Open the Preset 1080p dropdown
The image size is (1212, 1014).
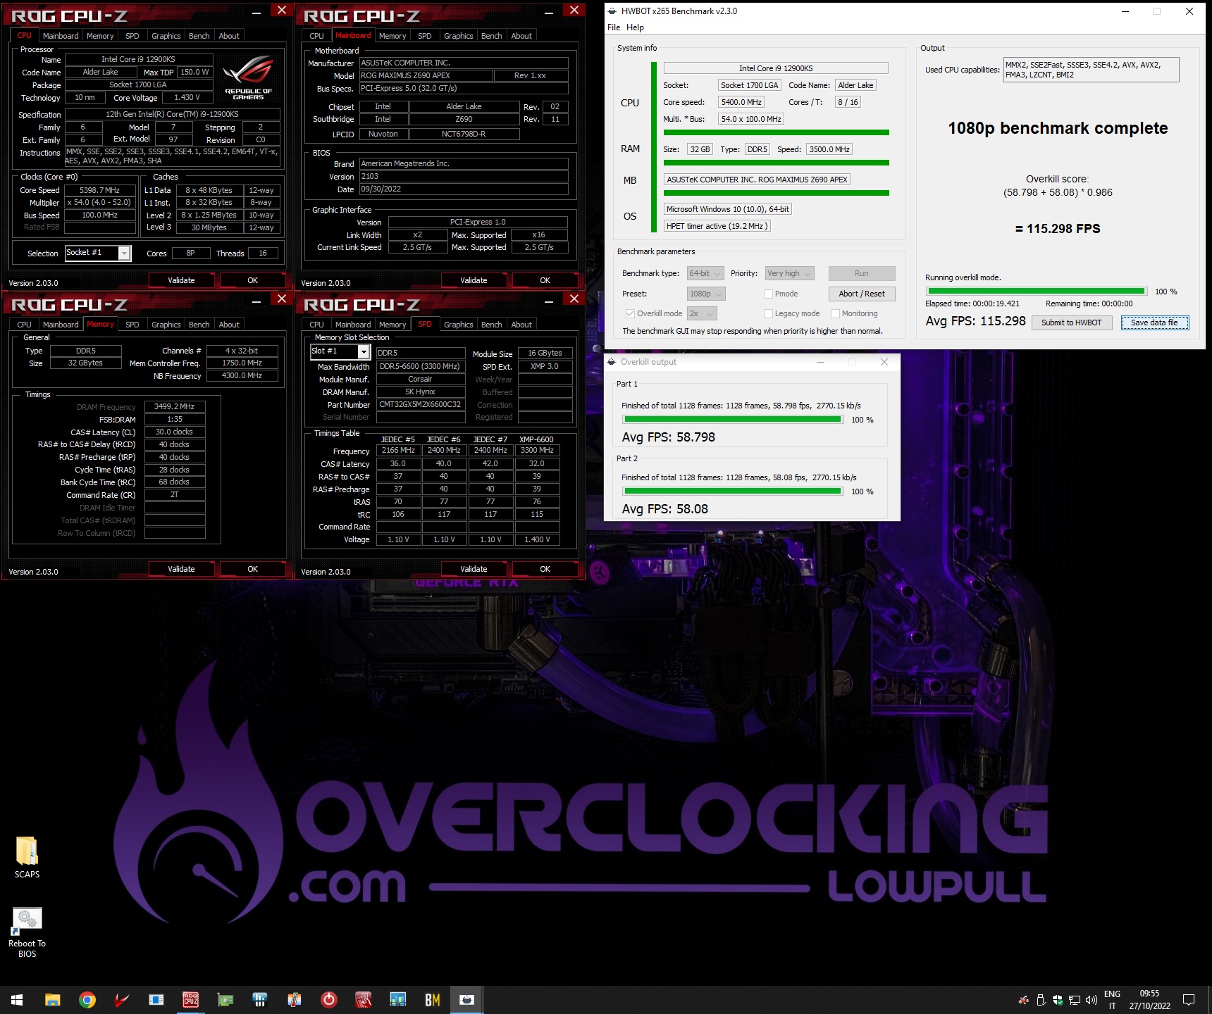coord(706,294)
